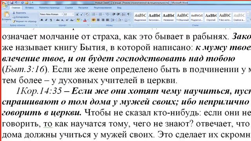Screen dimensions: 251x141
Task: Decrease font size with shrink font icon
Action: 82,14
